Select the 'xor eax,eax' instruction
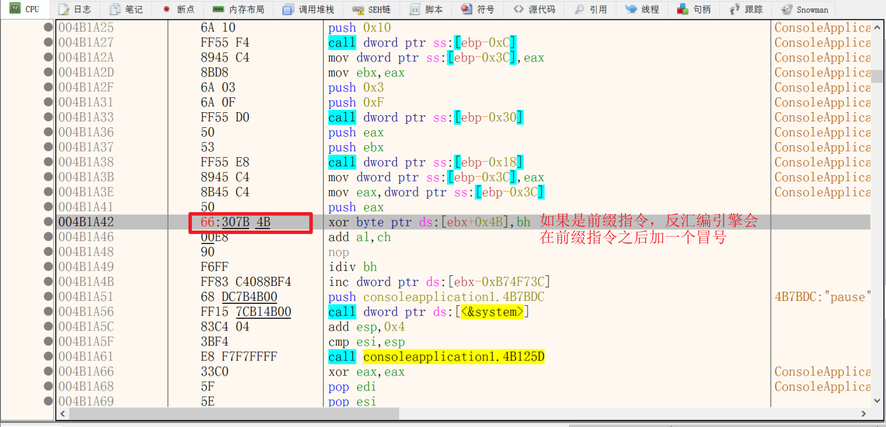 coord(367,371)
